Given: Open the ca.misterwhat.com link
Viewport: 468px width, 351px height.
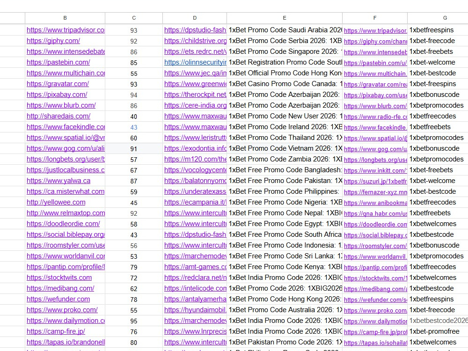Looking at the screenshot, I should (66, 191).
